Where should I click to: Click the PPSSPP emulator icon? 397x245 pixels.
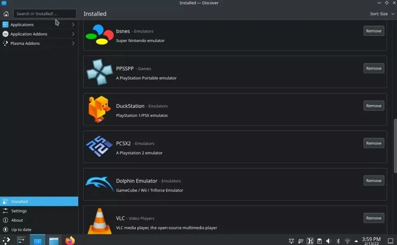99,72
